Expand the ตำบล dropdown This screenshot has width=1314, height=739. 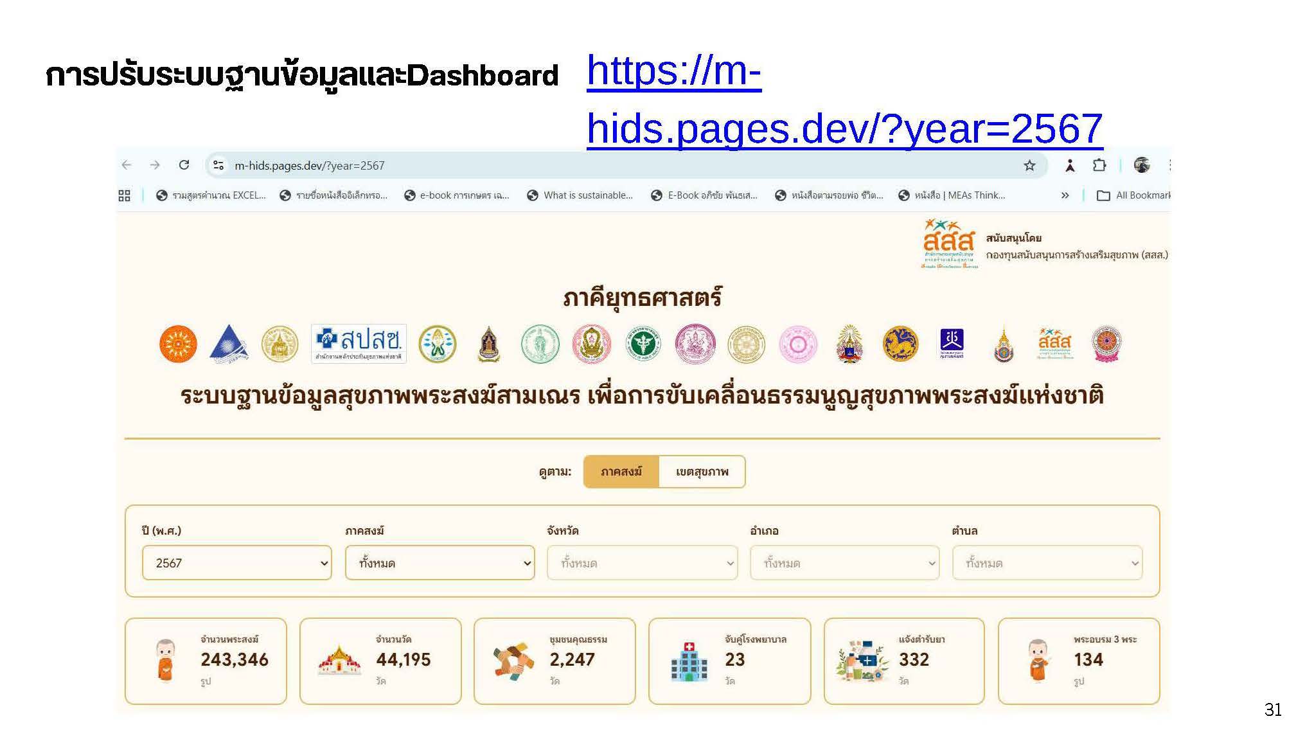(x=1047, y=563)
